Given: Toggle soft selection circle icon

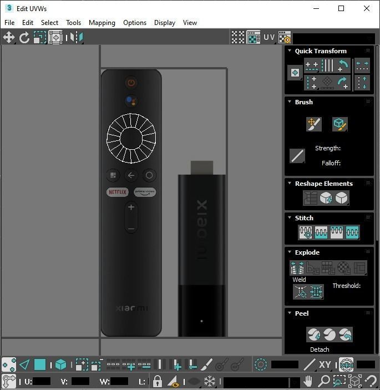Looking at the screenshot, I should [x=261, y=364].
